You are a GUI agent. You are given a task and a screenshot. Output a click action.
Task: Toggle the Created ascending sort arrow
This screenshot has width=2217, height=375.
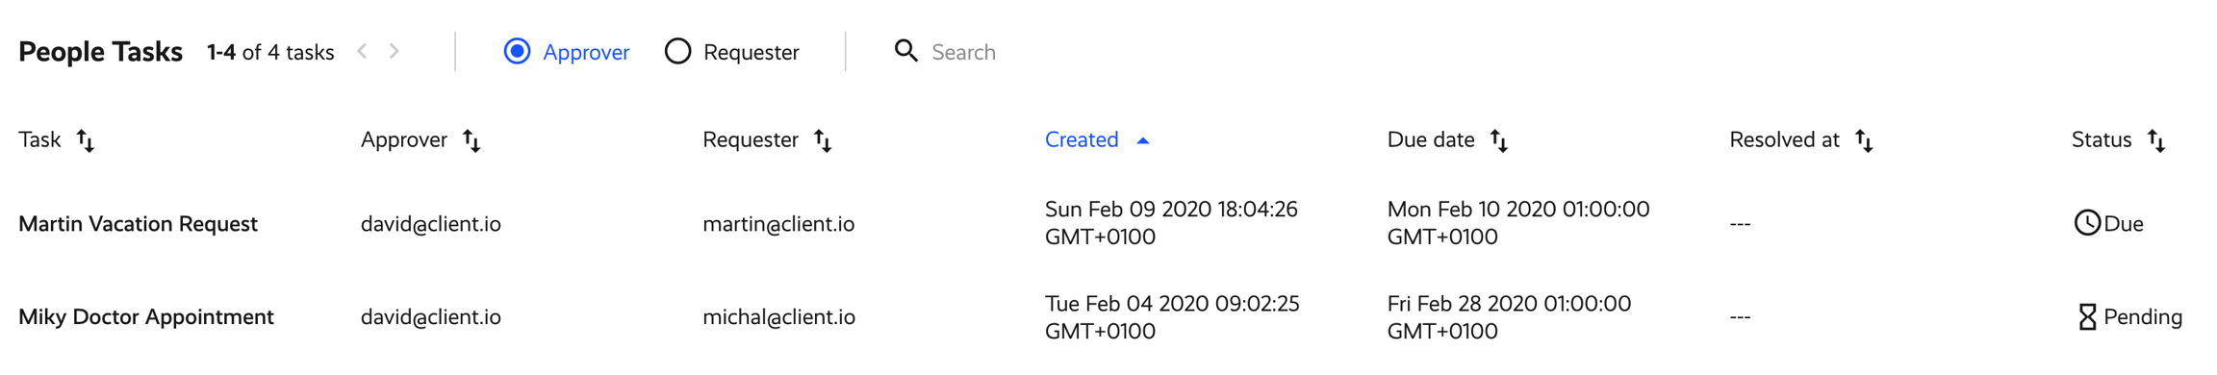(1143, 140)
